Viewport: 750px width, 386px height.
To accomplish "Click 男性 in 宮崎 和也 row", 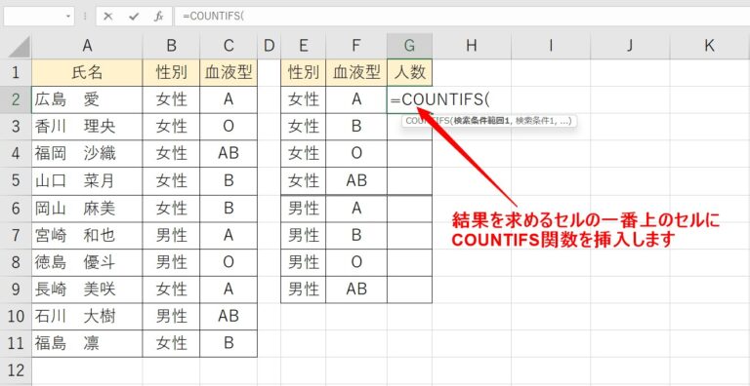I will (x=171, y=235).
